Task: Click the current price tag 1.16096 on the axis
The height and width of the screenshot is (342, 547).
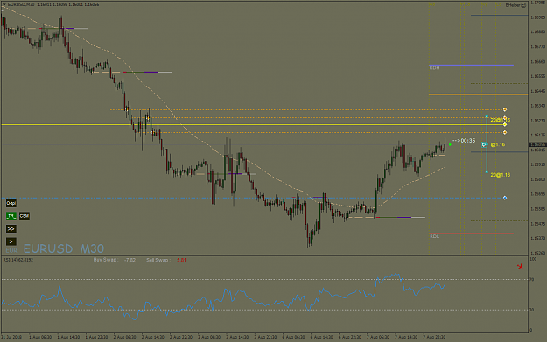Action: pos(537,144)
